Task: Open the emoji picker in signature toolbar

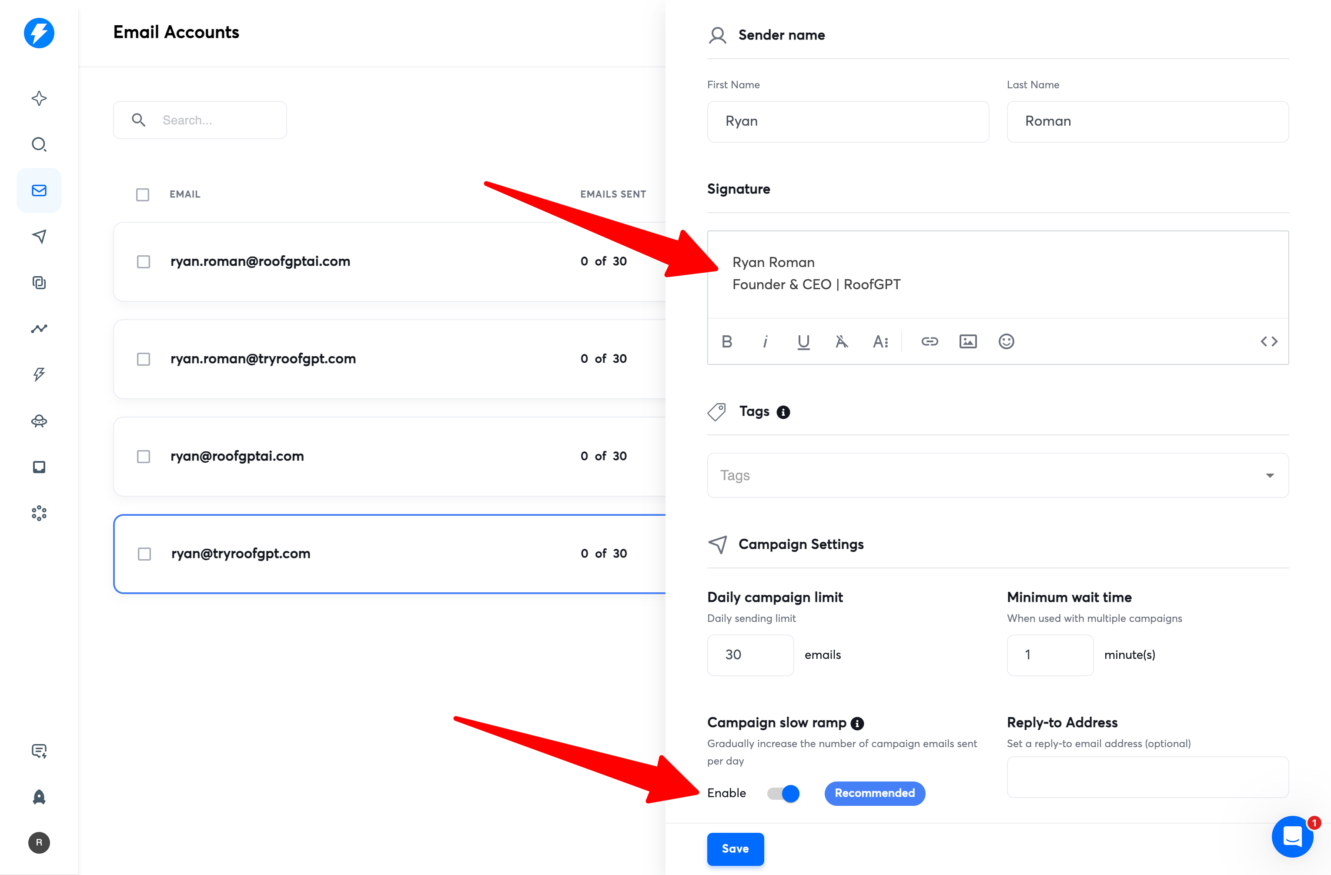Action: click(1006, 341)
